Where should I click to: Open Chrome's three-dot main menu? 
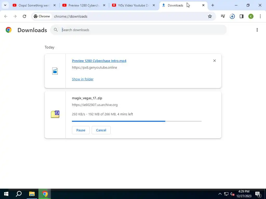click(x=260, y=16)
